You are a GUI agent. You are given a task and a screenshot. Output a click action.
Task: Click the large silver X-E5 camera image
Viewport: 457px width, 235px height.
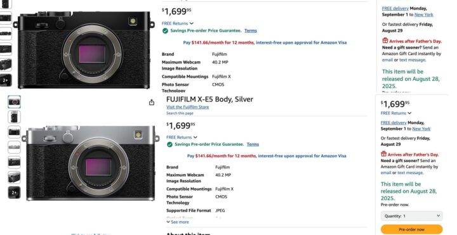coord(91,163)
